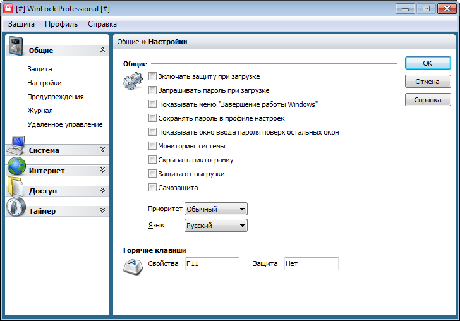
Task: Click the Свойства hotkey field showing F11
Action: click(x=212, y=263)
